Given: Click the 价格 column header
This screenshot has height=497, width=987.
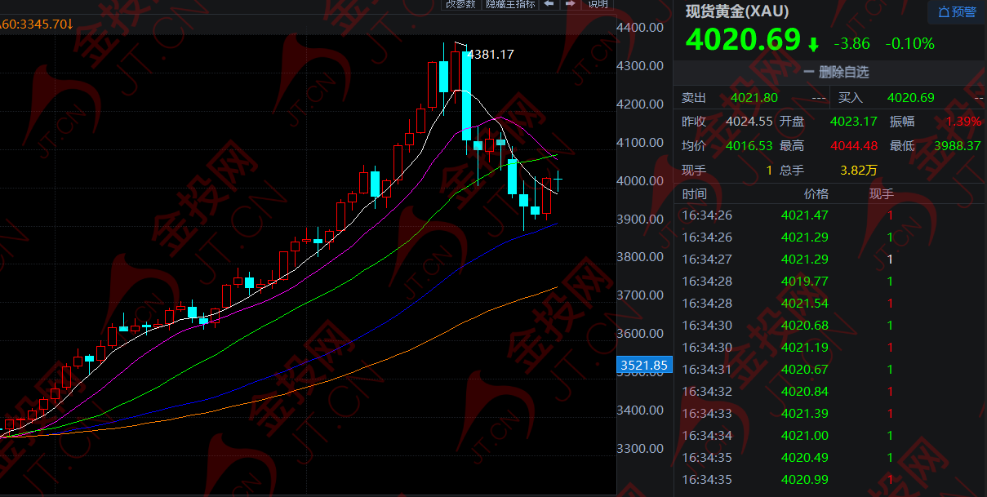Looking at the screenshot, I should (816, 194).
